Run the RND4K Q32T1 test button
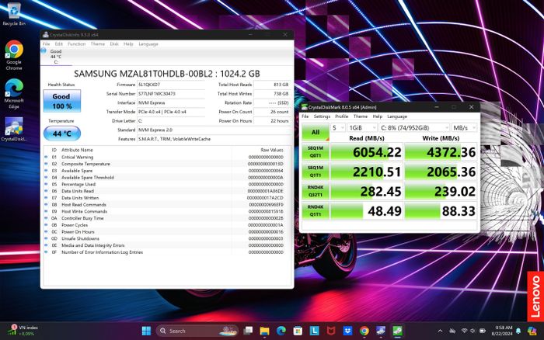The height and width of the screenshot is (340, 544). (x=316, y=191)
